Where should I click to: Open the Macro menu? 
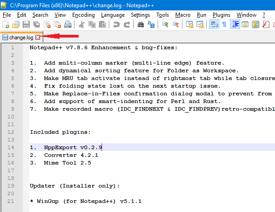pyautogui.click(x=183, y=15)
